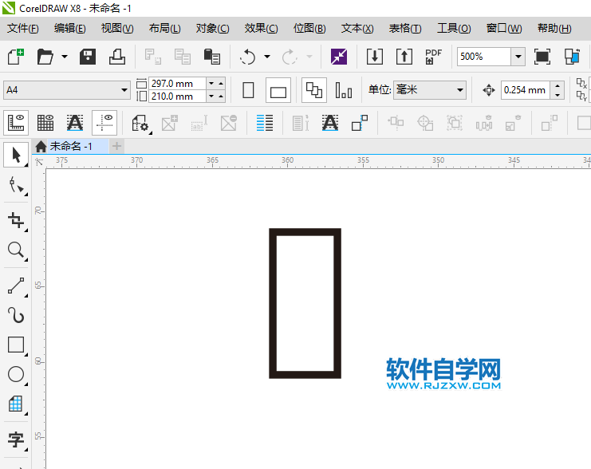
Task: Increase page height stepper arrow
Action: coord(221,97)
